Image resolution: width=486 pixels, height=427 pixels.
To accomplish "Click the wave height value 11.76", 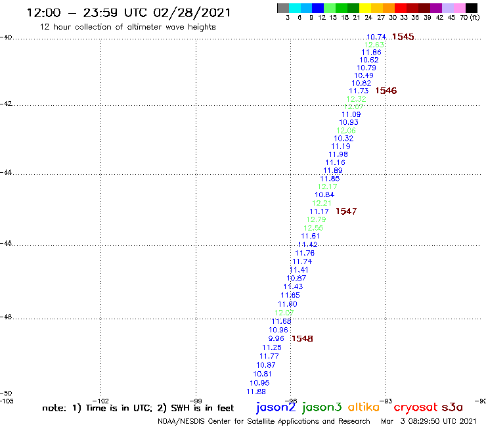I will click(305, 253).
